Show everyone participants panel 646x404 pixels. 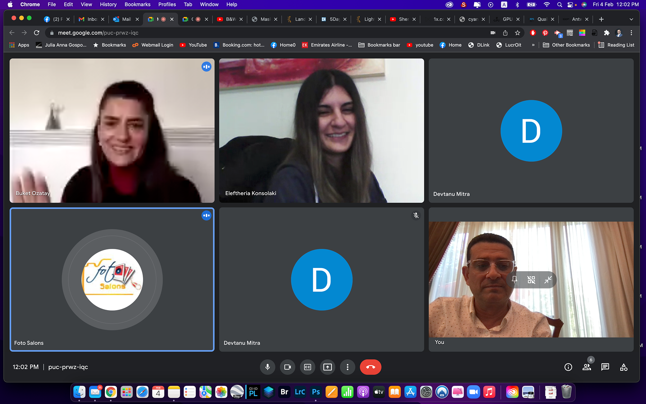pyautogui.click(x=587, y=367)
